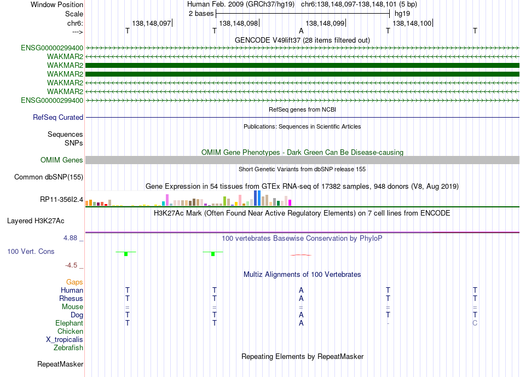Screen dimensions: 520x377
Task: Select the Elephant species label
Action: [x=70, y=323]
